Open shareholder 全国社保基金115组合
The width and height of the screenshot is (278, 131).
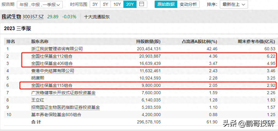pyautogui.click(x=52, y=86)
